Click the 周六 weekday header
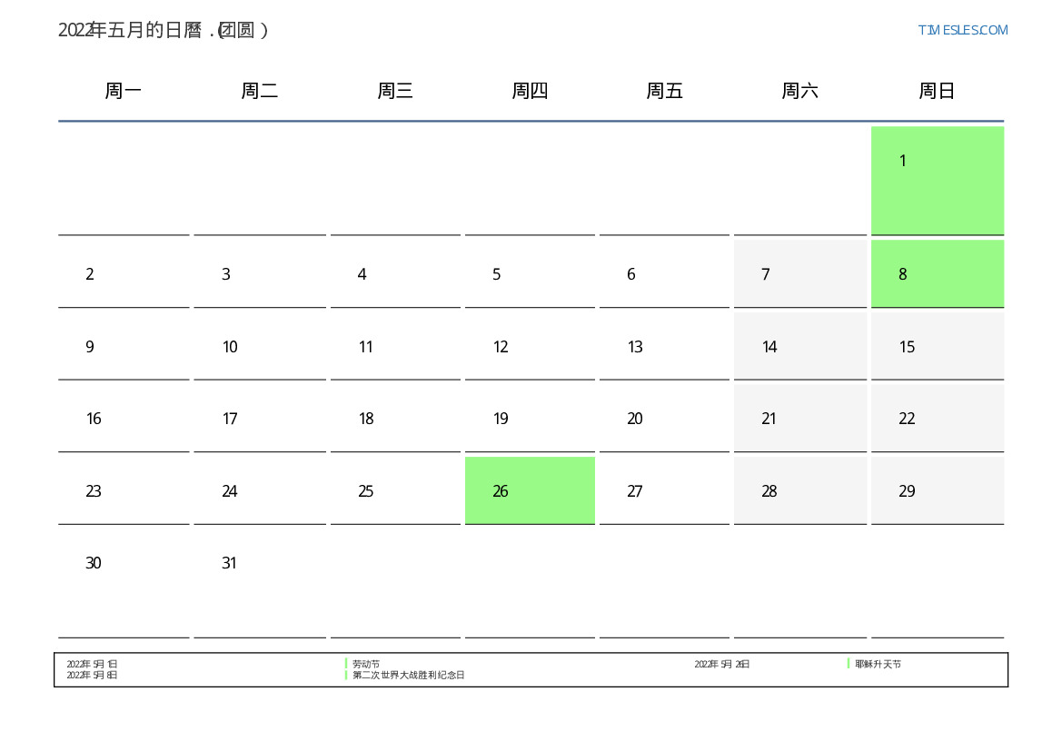The image size is (1062, 751). pos(799,91)
